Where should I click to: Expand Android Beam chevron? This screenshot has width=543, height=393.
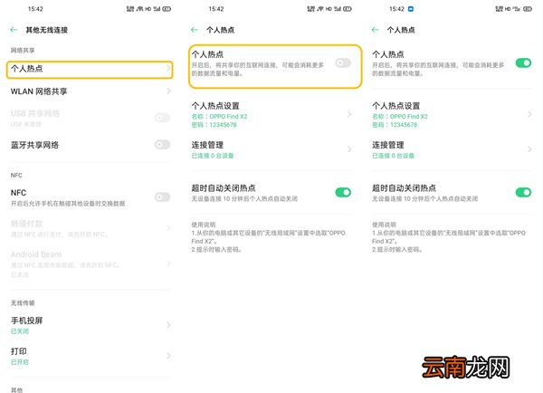[x=168, y=264]
